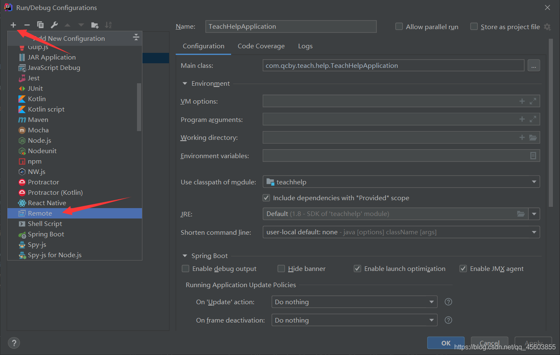Enable debug output checkbox
Viewport: 560px width, 355px height.
point(186,268)
